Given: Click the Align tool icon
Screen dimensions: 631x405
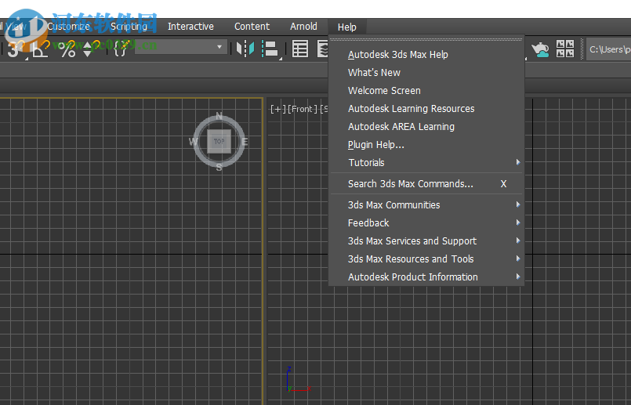Looking at the screenshot, I should 270,49.
